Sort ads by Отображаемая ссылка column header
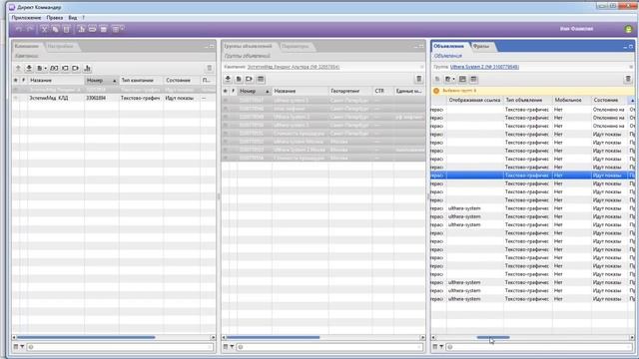The width and height of the screenshot is (639, 359). 475,100
